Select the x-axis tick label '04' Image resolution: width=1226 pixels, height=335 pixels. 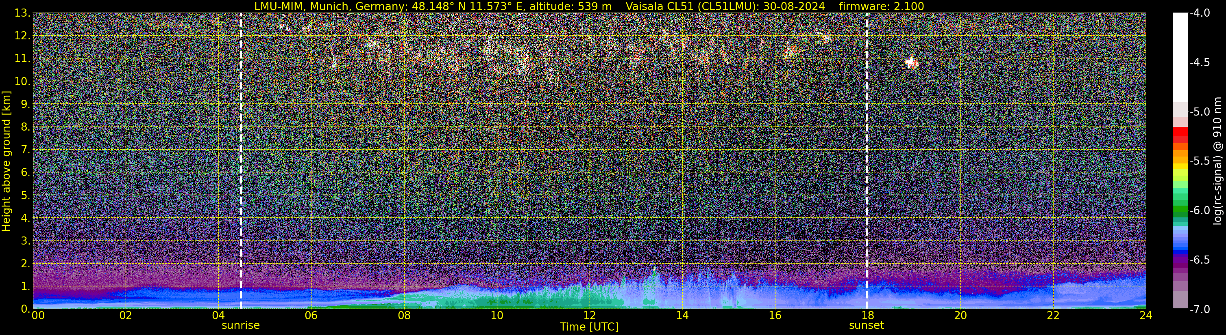[218, 316]
